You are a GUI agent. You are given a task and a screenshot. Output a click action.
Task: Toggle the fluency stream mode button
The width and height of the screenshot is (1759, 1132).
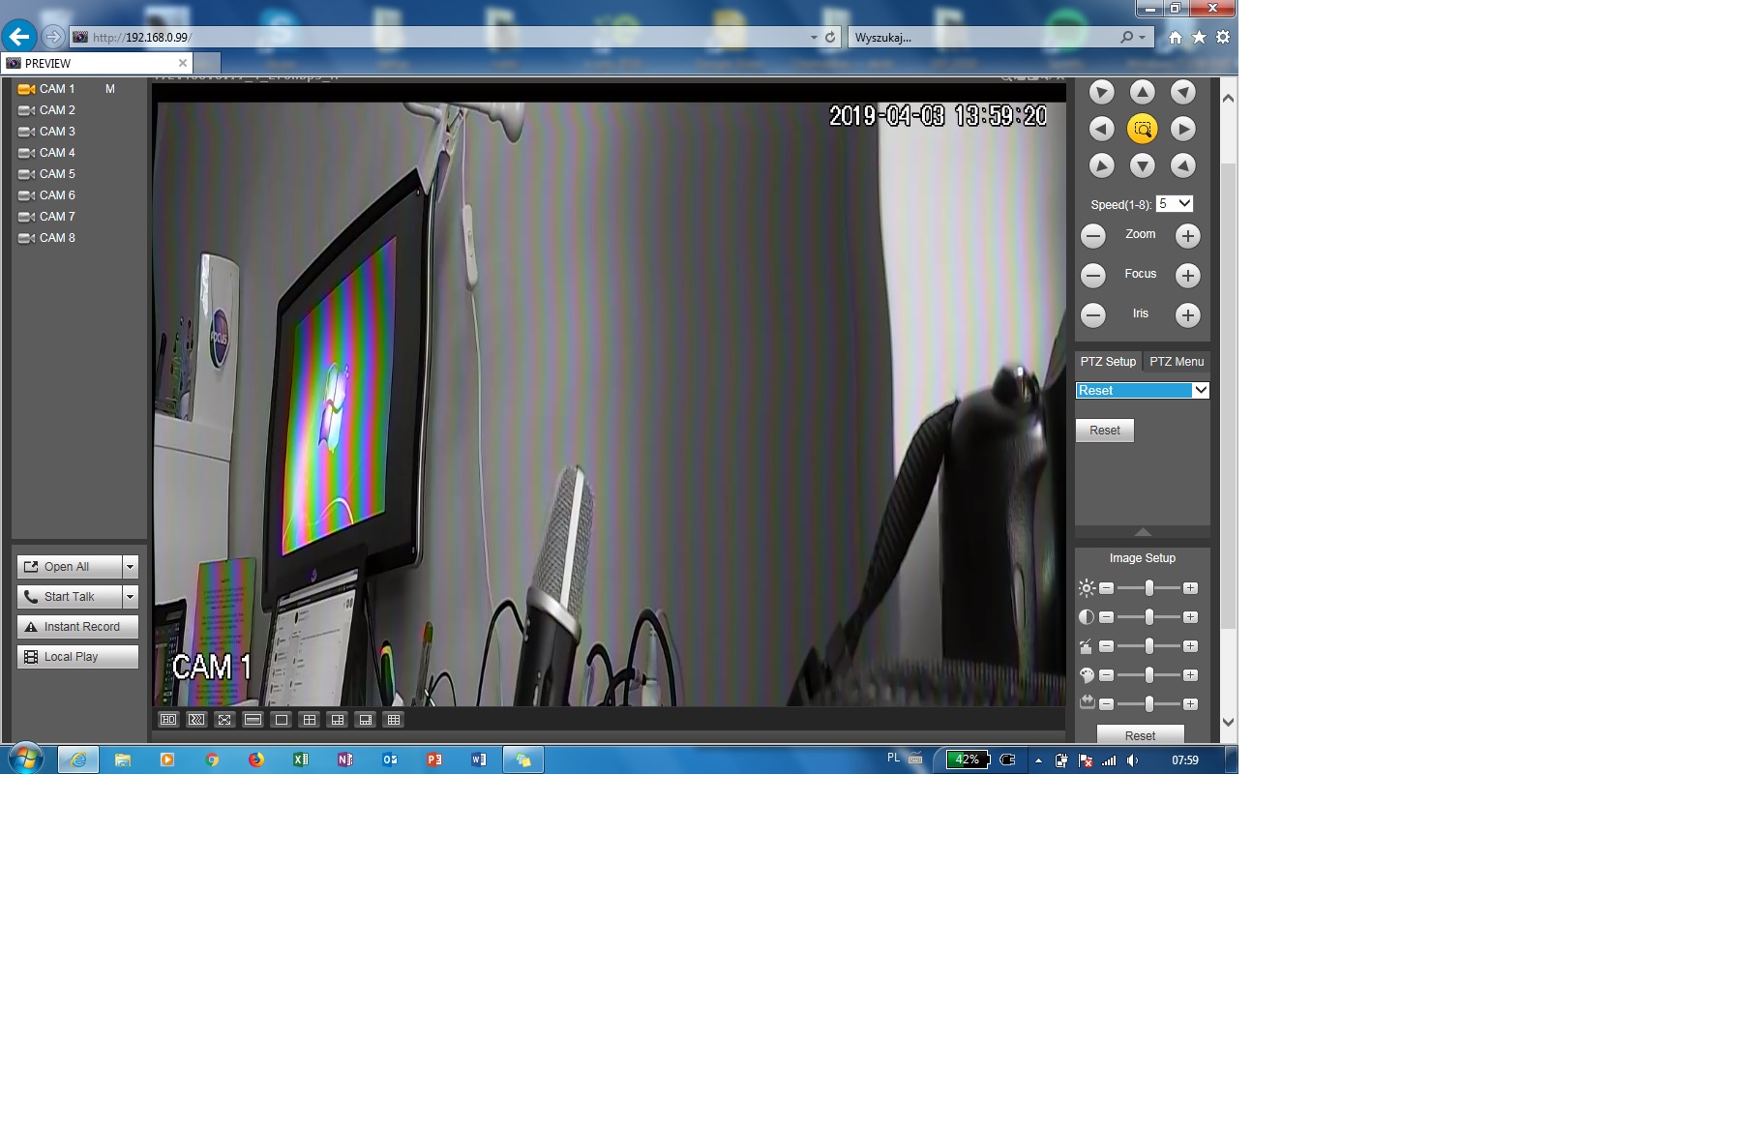pos(196,720)
